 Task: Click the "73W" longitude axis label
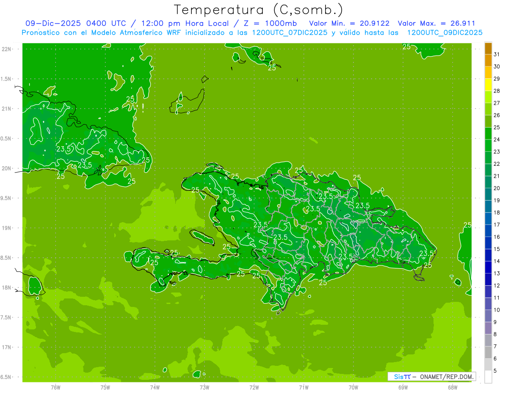point(204,387)
